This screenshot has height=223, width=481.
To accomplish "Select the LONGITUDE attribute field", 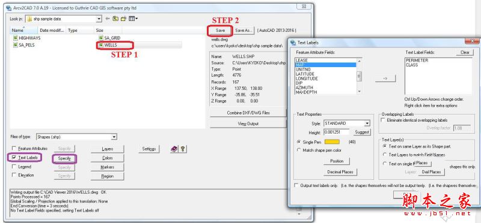I will tap(325, 79).
